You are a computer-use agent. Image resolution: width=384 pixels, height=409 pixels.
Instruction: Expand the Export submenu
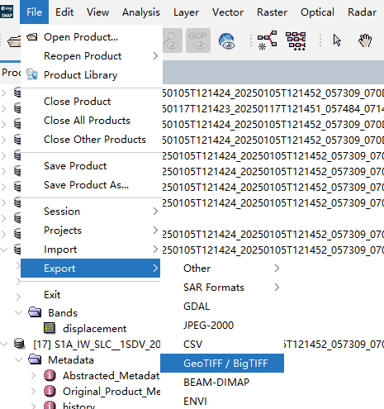(90, 268)
